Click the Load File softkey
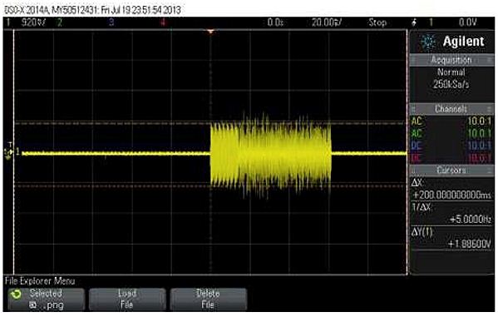Screen dimensions: 498x317 127,300
